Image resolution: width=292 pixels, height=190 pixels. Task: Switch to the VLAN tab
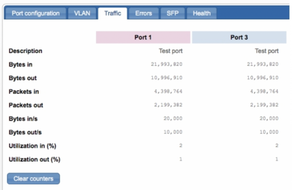pyautogui.click(x=82, y=13)
